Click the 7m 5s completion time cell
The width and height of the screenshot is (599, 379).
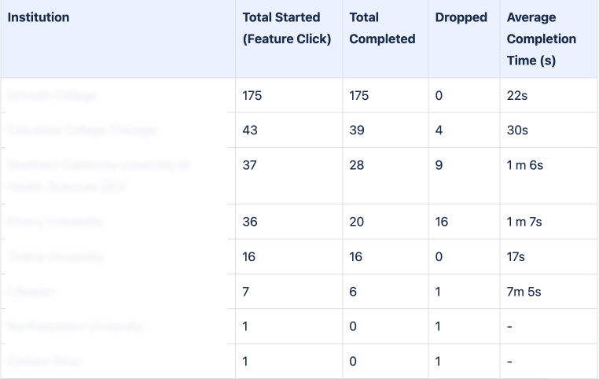(524, 292)
